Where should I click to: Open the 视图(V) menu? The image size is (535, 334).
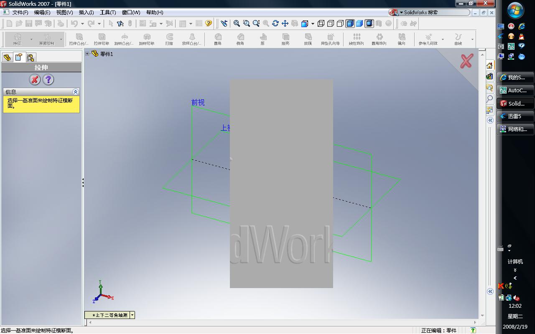[x=64, y=13]
